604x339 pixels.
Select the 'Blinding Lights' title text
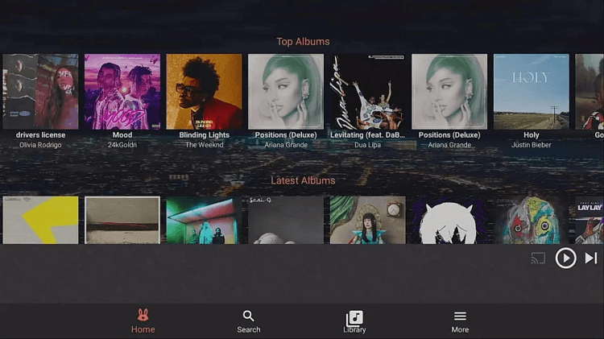[x=205, y=134]
